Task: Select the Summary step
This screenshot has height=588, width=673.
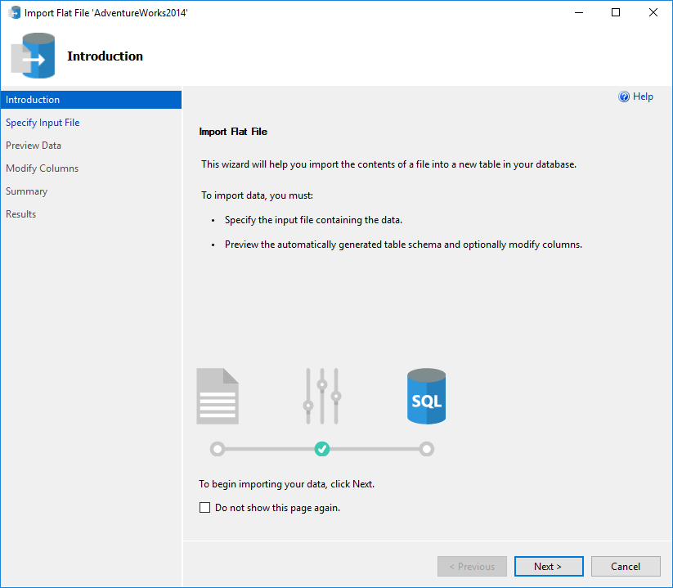Action: click(26, 191)
